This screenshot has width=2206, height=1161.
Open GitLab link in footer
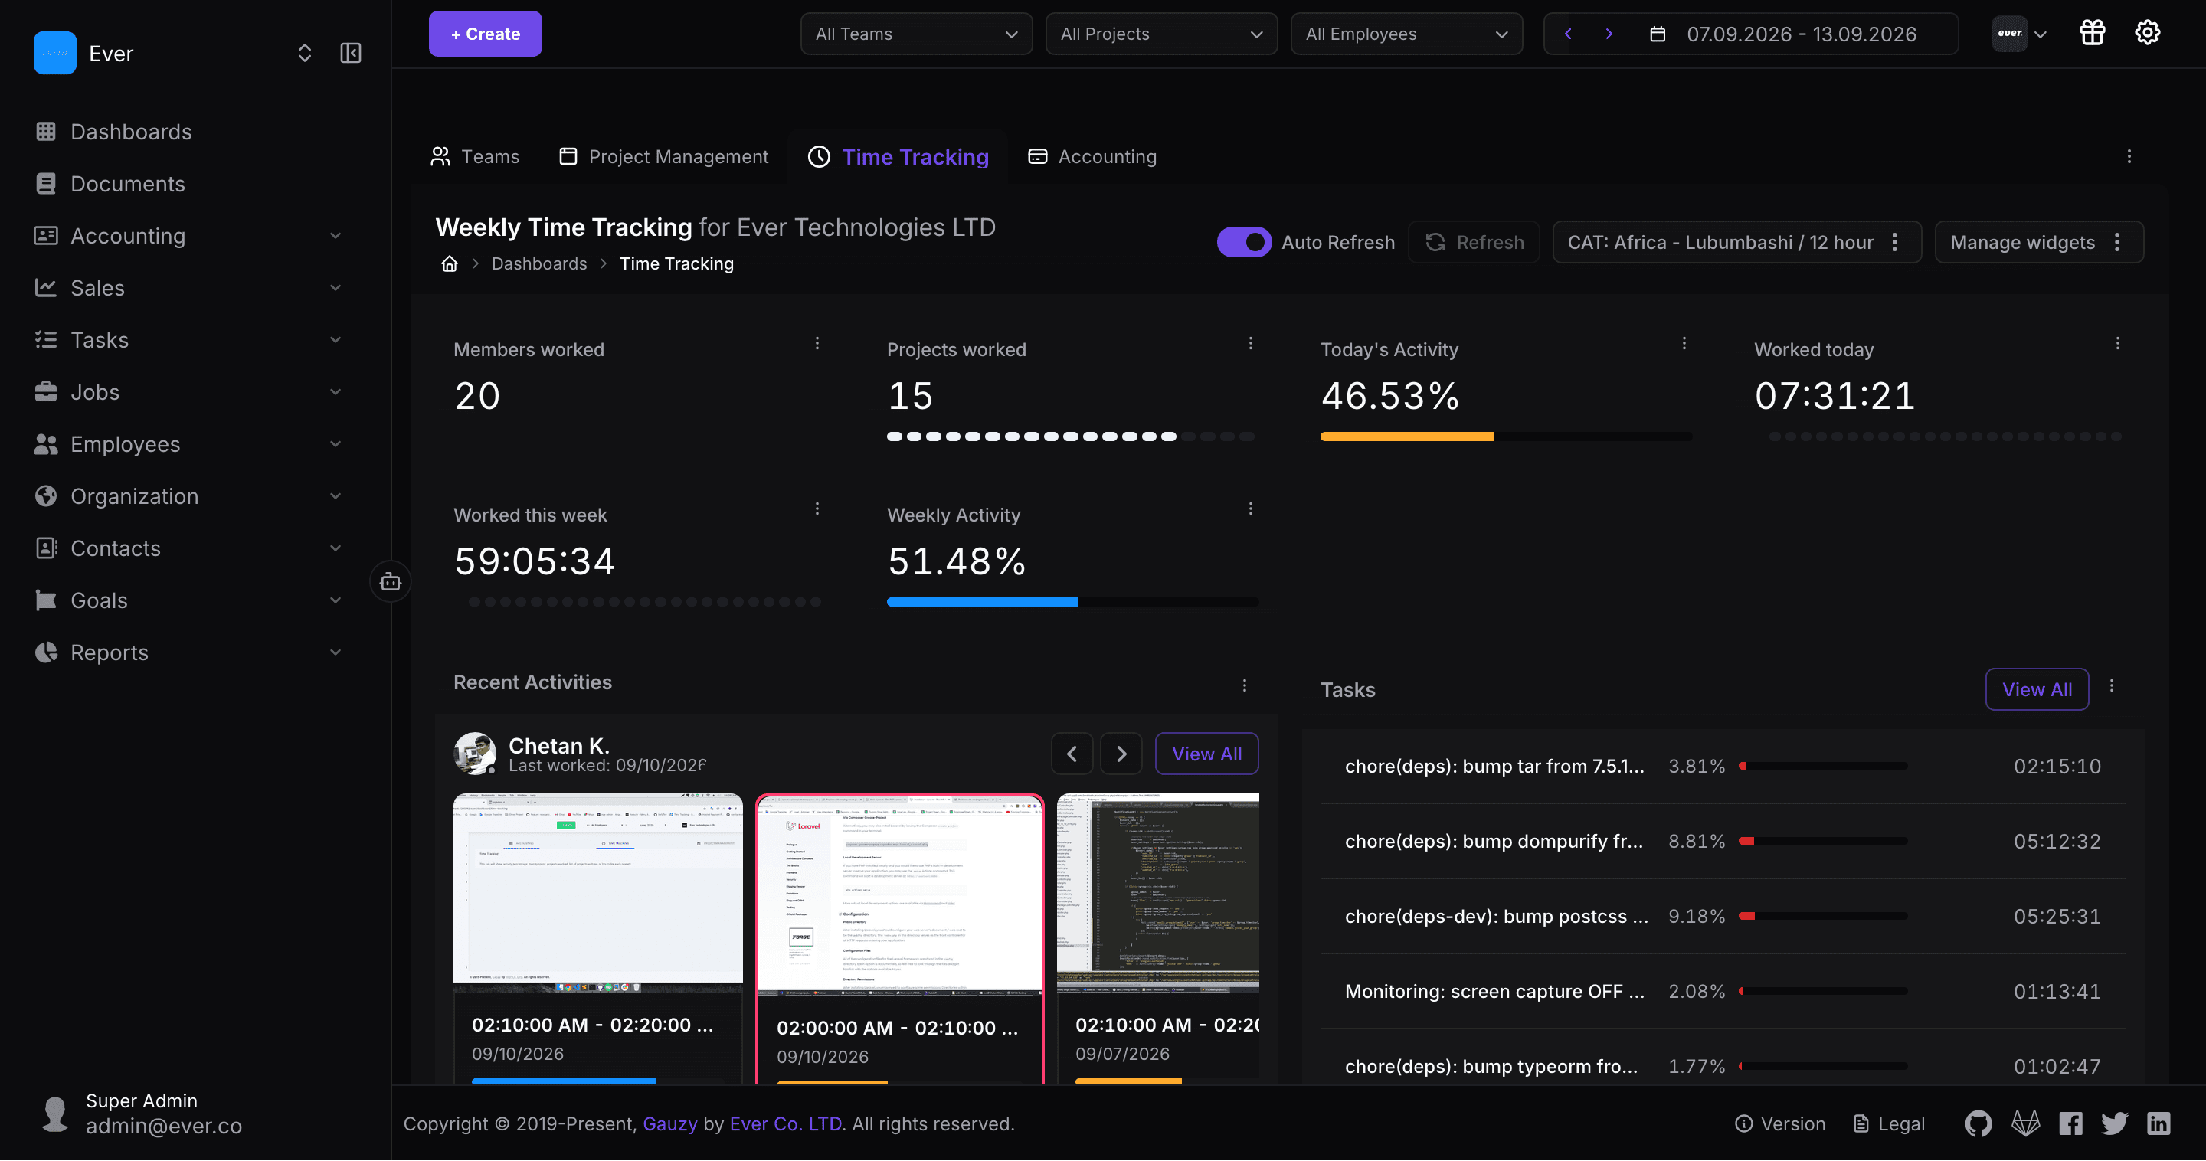[2025, 1124]
